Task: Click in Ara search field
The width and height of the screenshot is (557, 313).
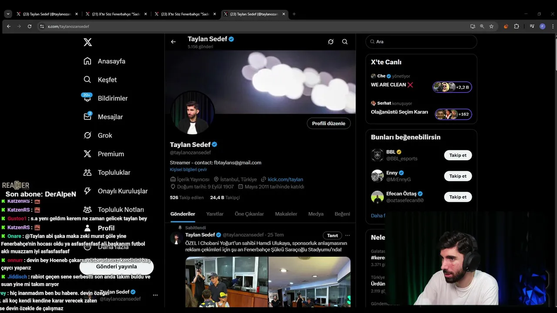Action: pos(421,42)
